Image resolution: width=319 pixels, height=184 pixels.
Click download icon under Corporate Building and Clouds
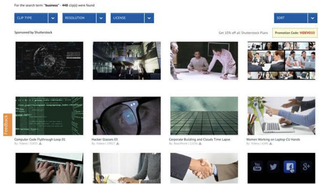click(x=200, y=144)
